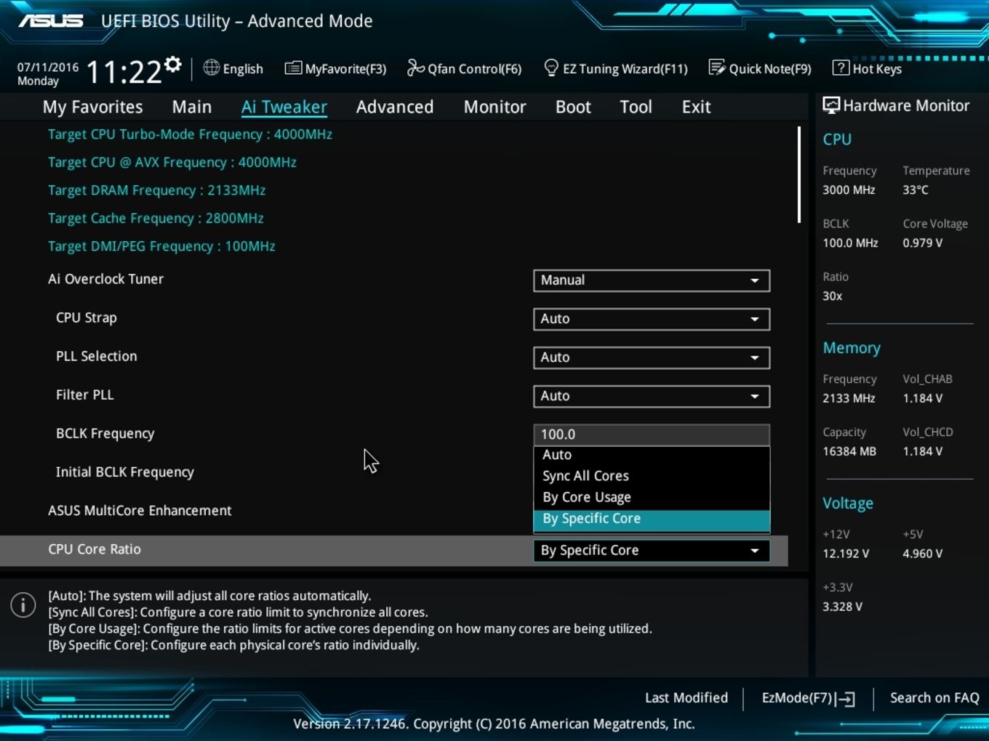Click the PLL Selection label
The height and width of the screenshot is (741, 989).
pyautogui.click(x=96, y=356)
